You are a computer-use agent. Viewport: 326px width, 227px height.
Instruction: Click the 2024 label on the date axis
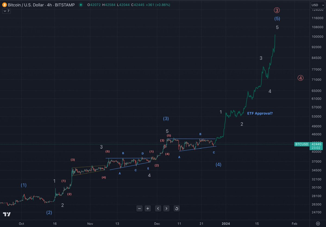click(x=226, y=224)
